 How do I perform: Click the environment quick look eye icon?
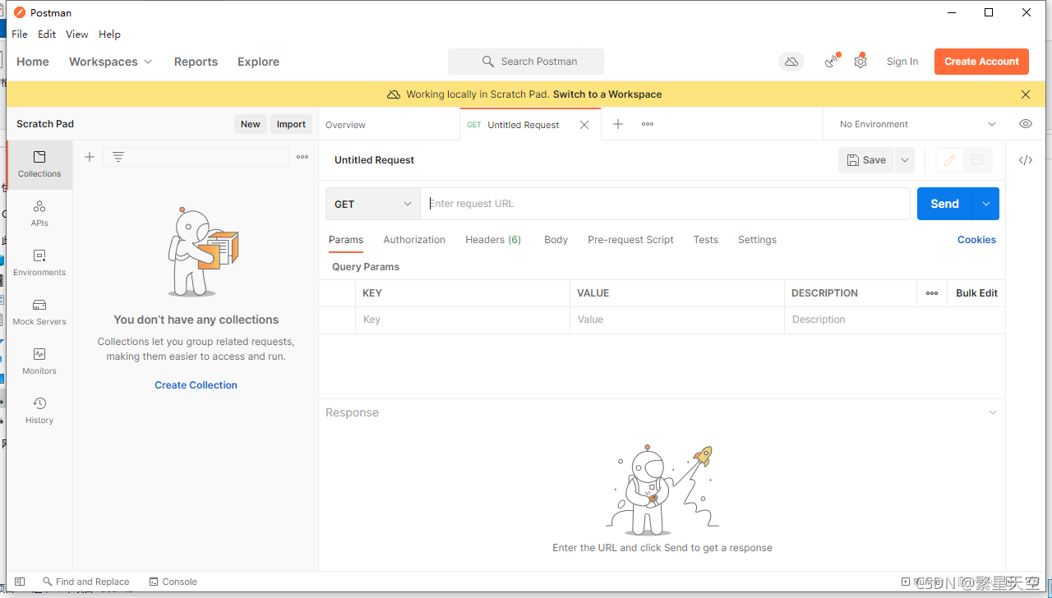1026,124
